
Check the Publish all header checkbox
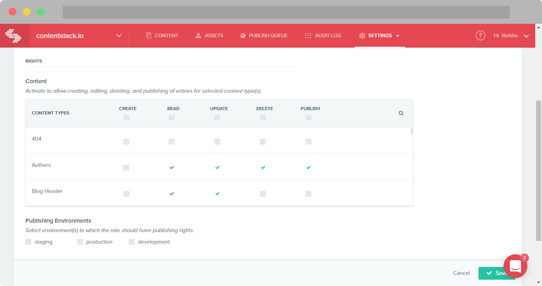(x=308, y=118)
